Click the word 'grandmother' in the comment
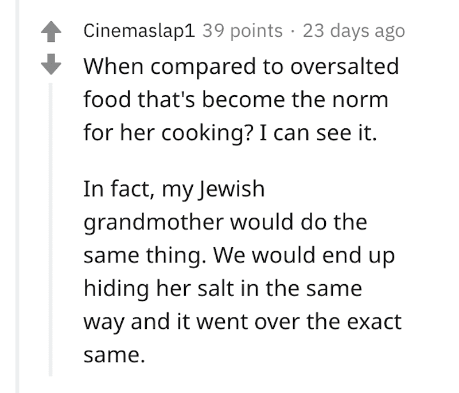 click(154, 223)
